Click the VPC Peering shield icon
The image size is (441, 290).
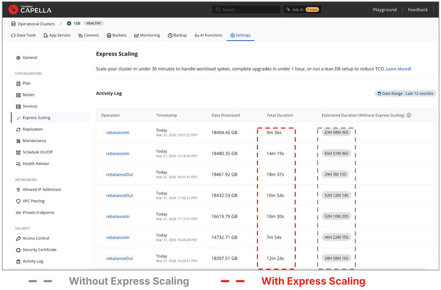tap(18, 201)
